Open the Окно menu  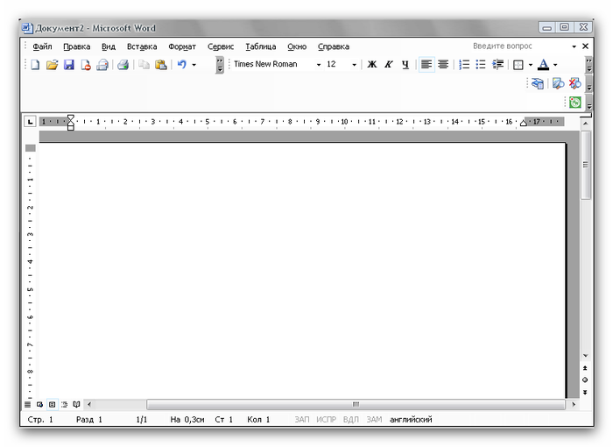coord(297,46)
